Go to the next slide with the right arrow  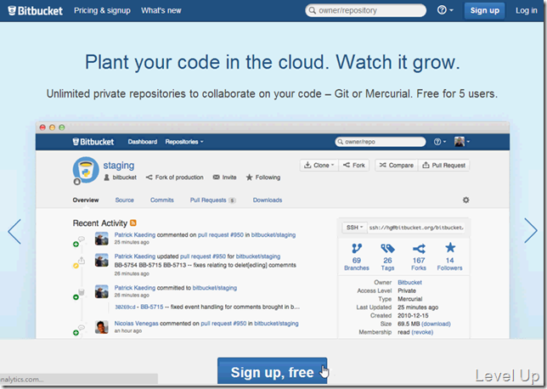coord(531,231)
